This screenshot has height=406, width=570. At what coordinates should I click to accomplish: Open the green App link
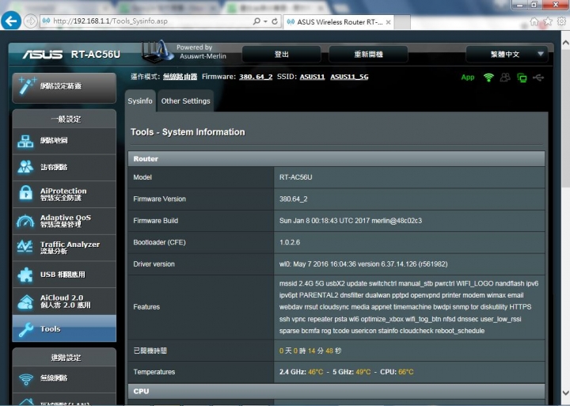pos(468,77)
